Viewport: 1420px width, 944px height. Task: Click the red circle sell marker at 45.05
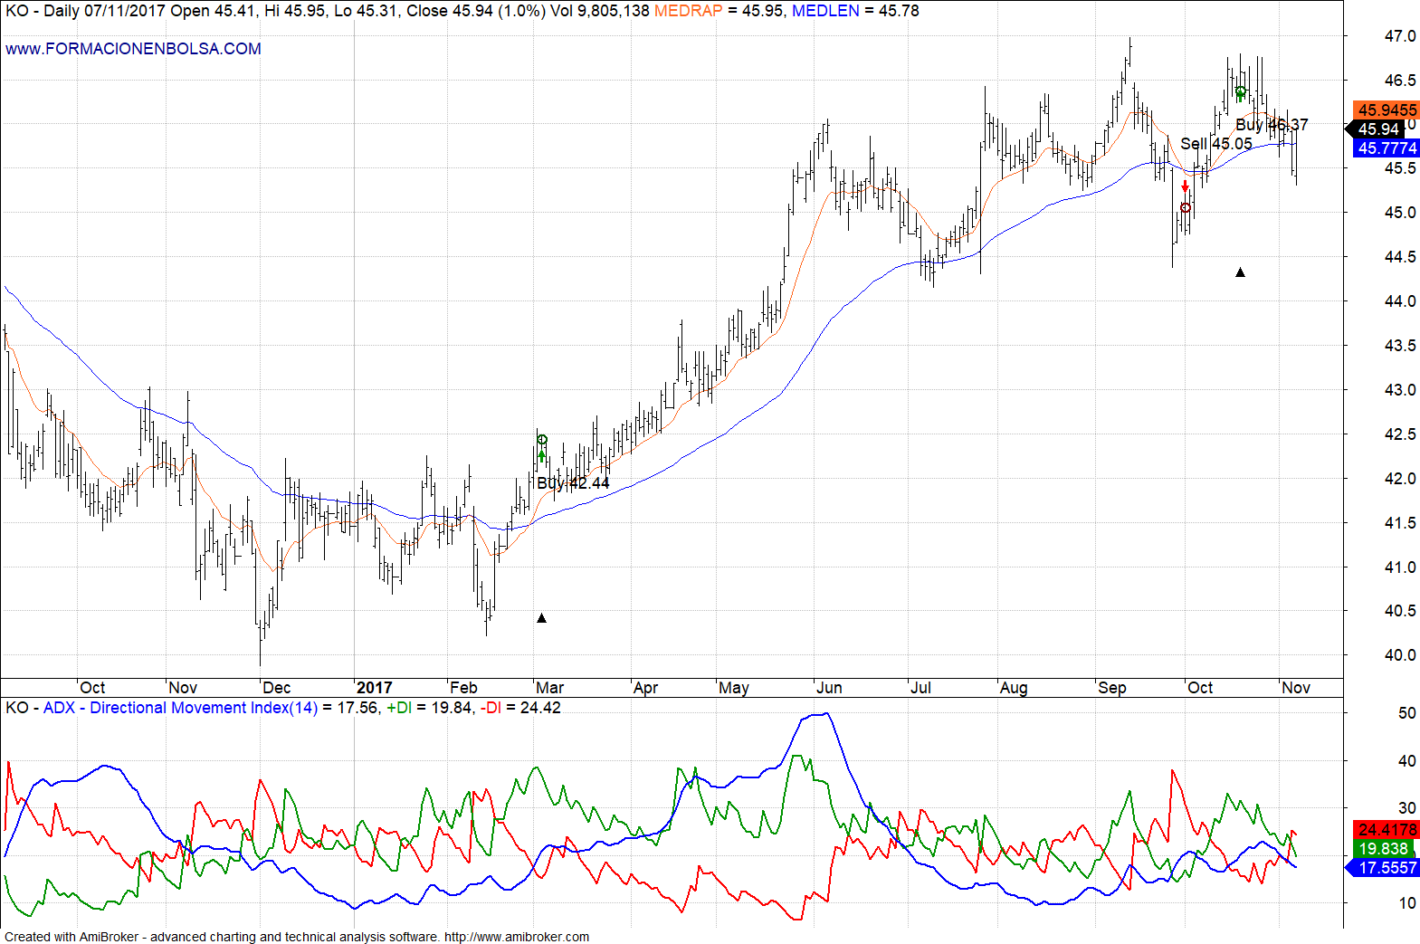[1186, 208]
